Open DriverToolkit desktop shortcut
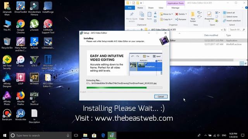 [21, 7]
